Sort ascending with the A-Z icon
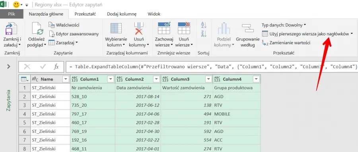358x152 pixels. click(204, 25)
